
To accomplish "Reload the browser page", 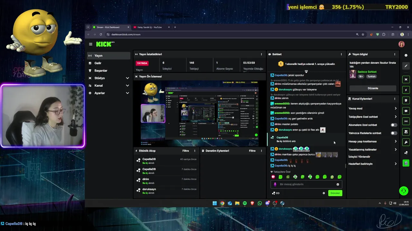I will coord(101,34).
